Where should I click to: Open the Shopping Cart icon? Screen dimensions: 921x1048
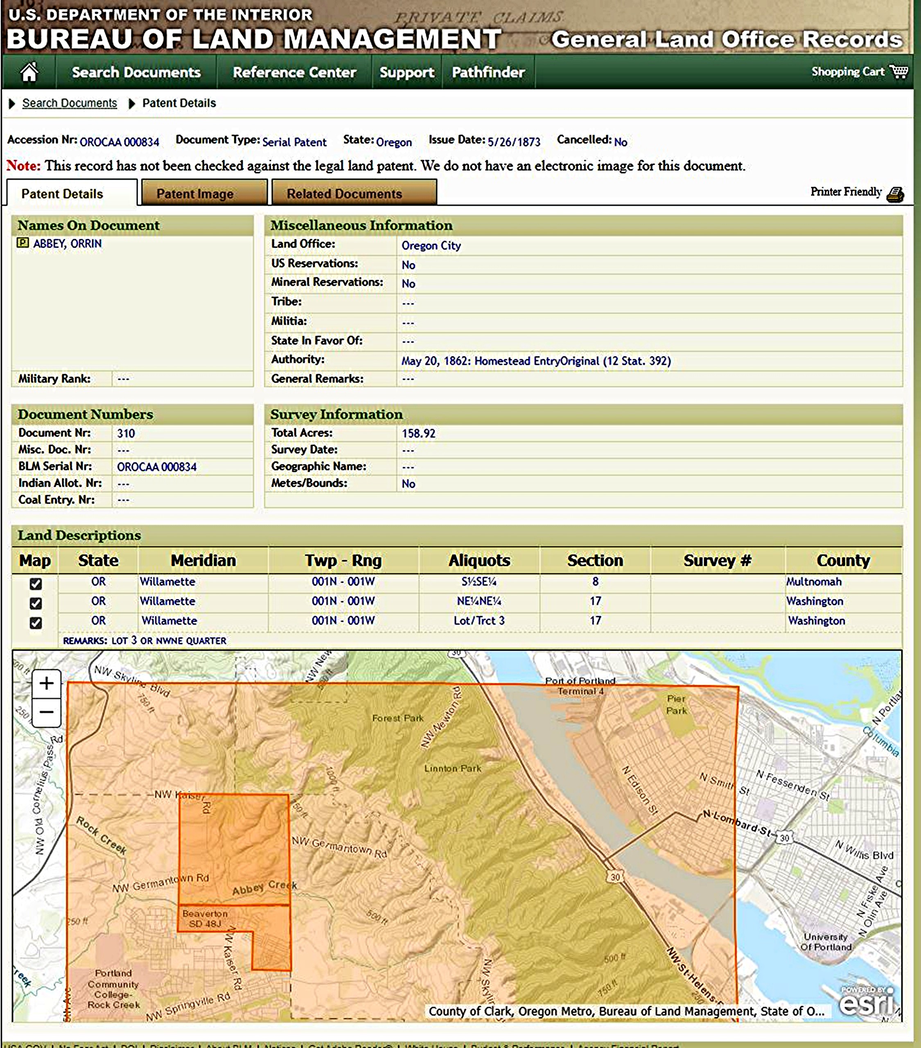(x=898, y=71)
